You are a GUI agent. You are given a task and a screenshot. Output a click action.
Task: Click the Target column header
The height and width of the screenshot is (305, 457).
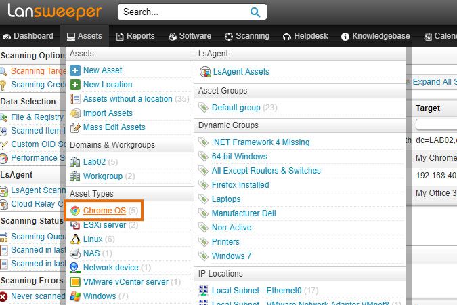[x=428, y=108]
